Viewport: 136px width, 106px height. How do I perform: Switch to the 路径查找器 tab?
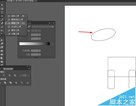click(x=8, y=69)
